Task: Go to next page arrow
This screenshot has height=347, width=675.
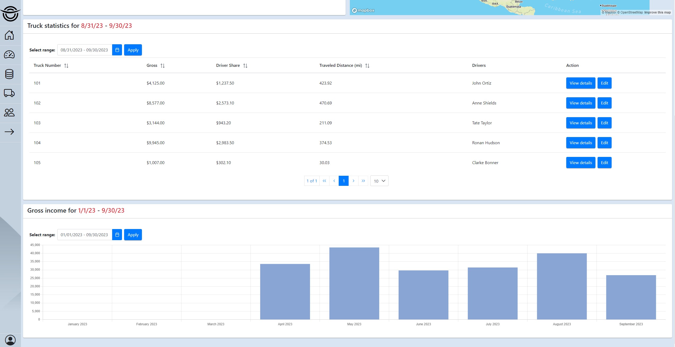Action: (x=353, y=181)
